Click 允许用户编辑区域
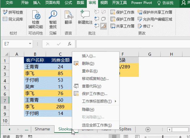The width and height of the screenshot is (190, 138). pyautogui.click(x=155, y=19)
